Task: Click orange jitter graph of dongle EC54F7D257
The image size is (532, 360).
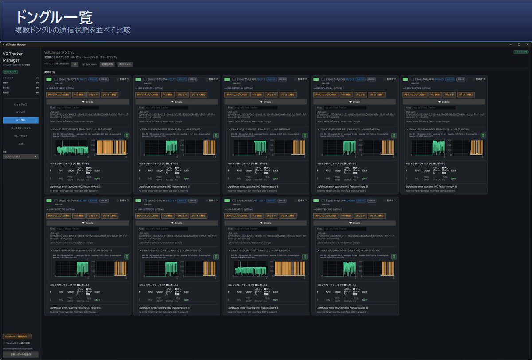Action: pyautogui.click(x=290, y=269)
